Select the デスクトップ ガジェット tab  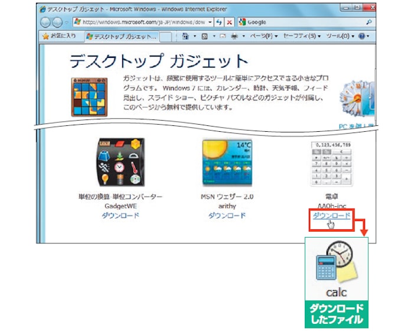click(x=122, y=36)
